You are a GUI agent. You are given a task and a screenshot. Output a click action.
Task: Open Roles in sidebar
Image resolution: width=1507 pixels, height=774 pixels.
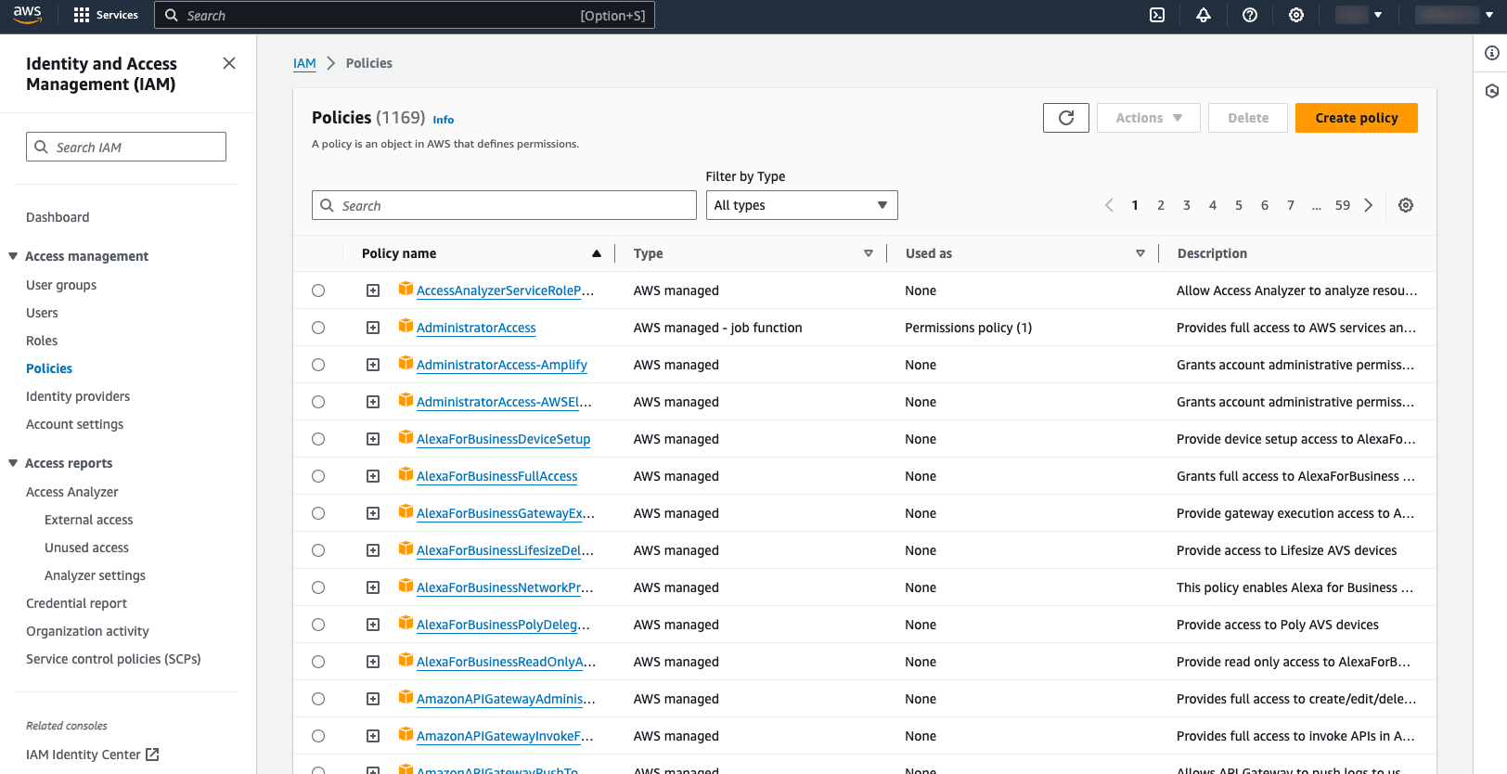click(42, 341)
